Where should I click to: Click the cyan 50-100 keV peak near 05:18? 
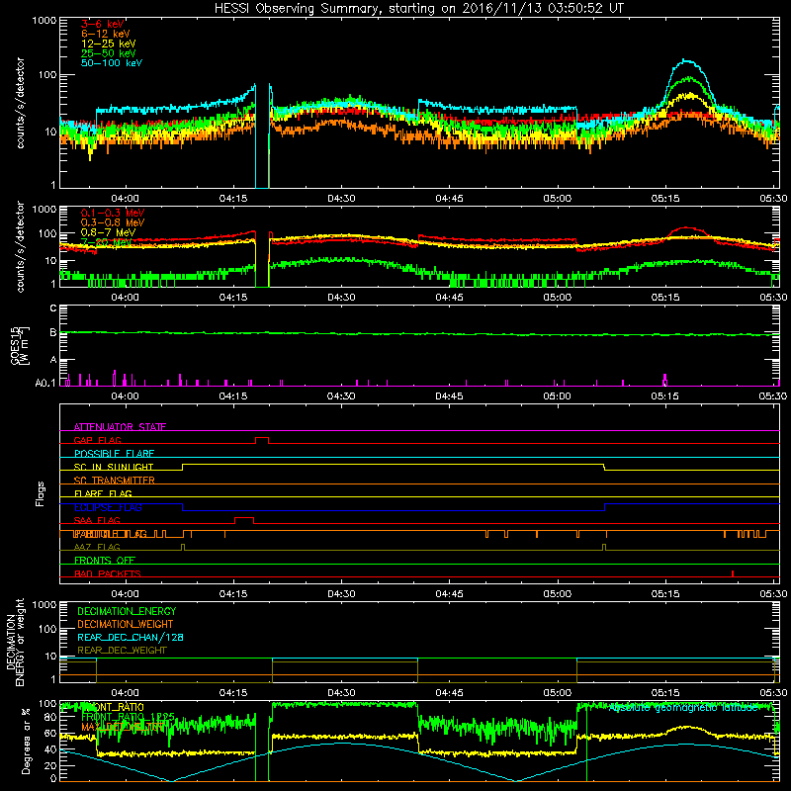pyautogui.click(x=686, y=61)
